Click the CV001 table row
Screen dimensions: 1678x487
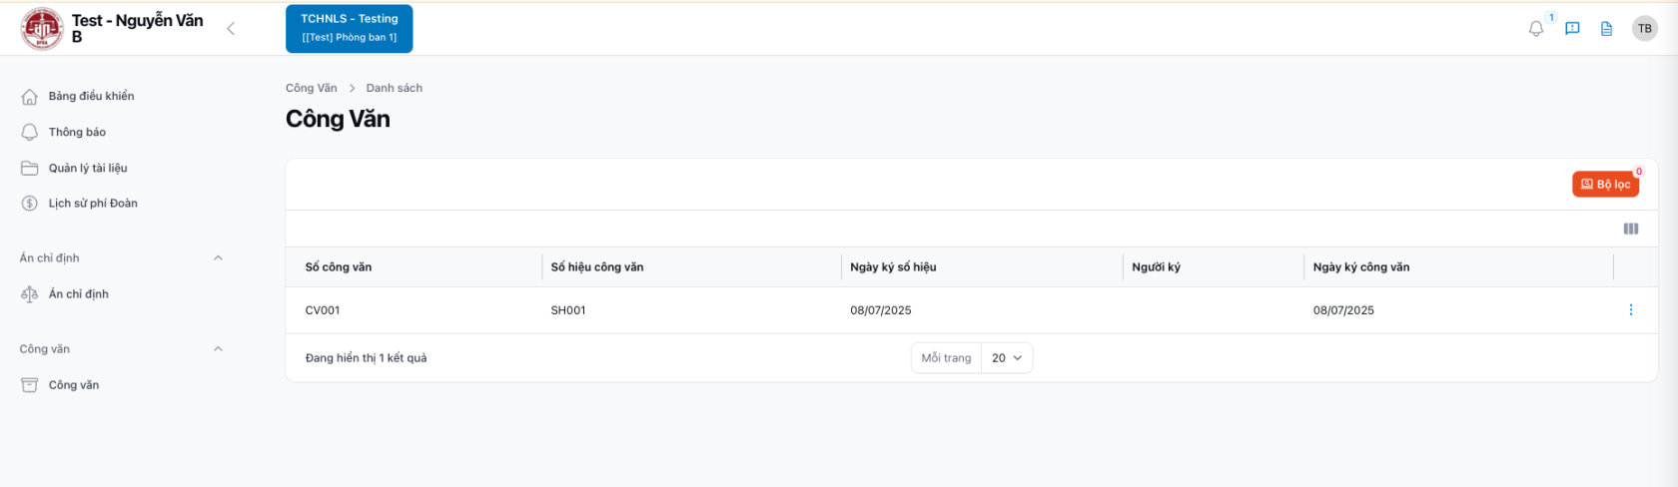(x=699, y=310)
